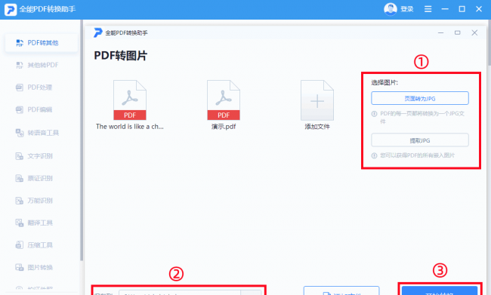
Task: Close the main 全能PDF转换助手 window
Action: coord(479,9)
